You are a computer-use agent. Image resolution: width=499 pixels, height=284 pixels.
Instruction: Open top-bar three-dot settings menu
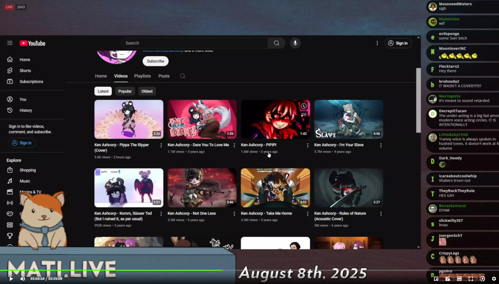click(x=377, y=43)
